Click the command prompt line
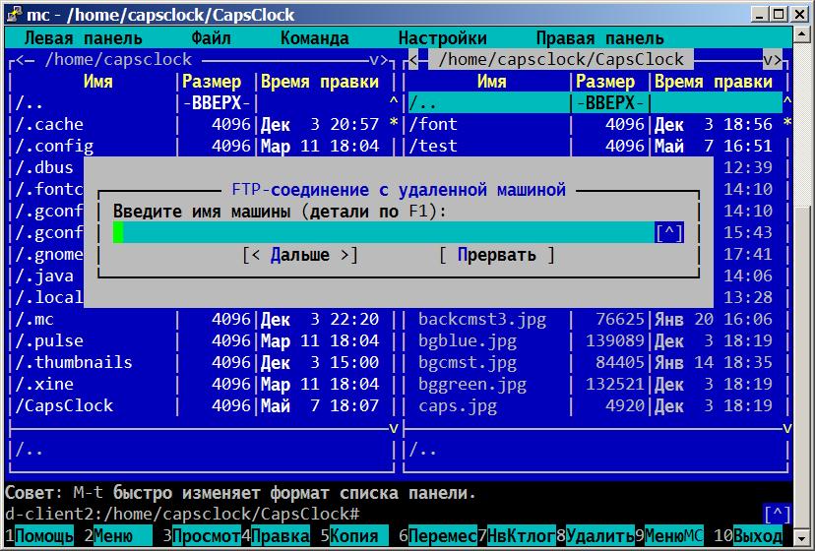Viewport: 815px width, 551px height. tap(384, 514)
